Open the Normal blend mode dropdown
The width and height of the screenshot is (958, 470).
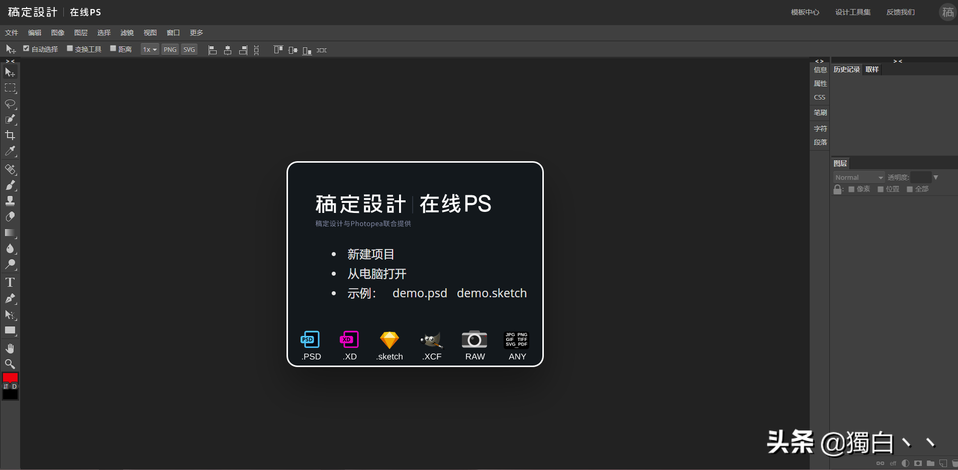[859, 177]
